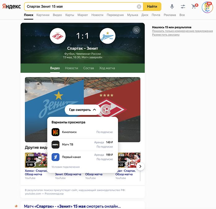Click the 1 : 1 score display

pyautogui.click(x=83, y=36)
